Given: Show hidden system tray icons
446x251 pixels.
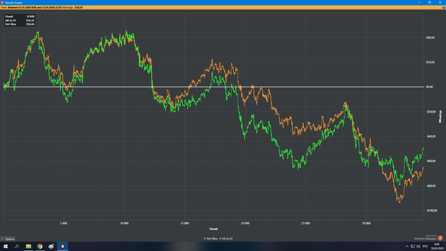Looking at the screenshot, I should 407,247.
